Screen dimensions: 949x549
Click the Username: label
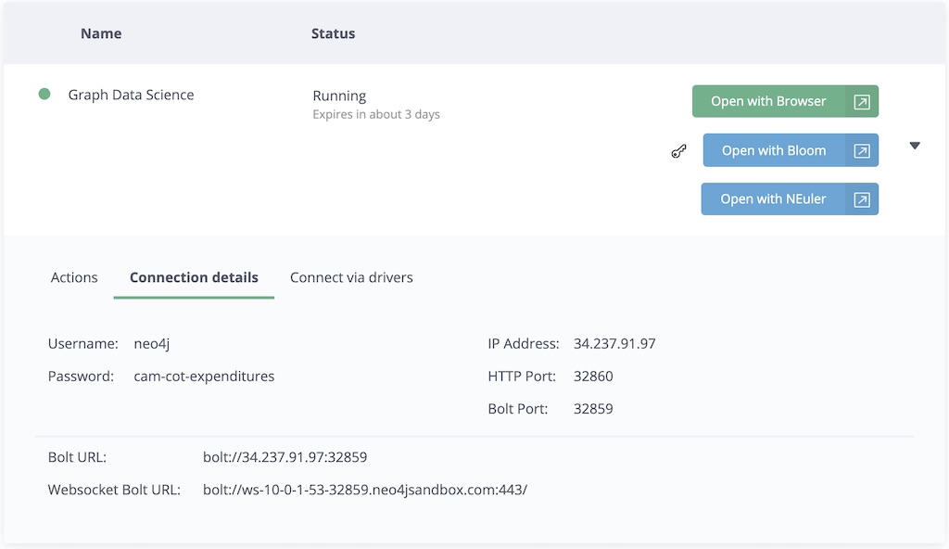(82, 343)
